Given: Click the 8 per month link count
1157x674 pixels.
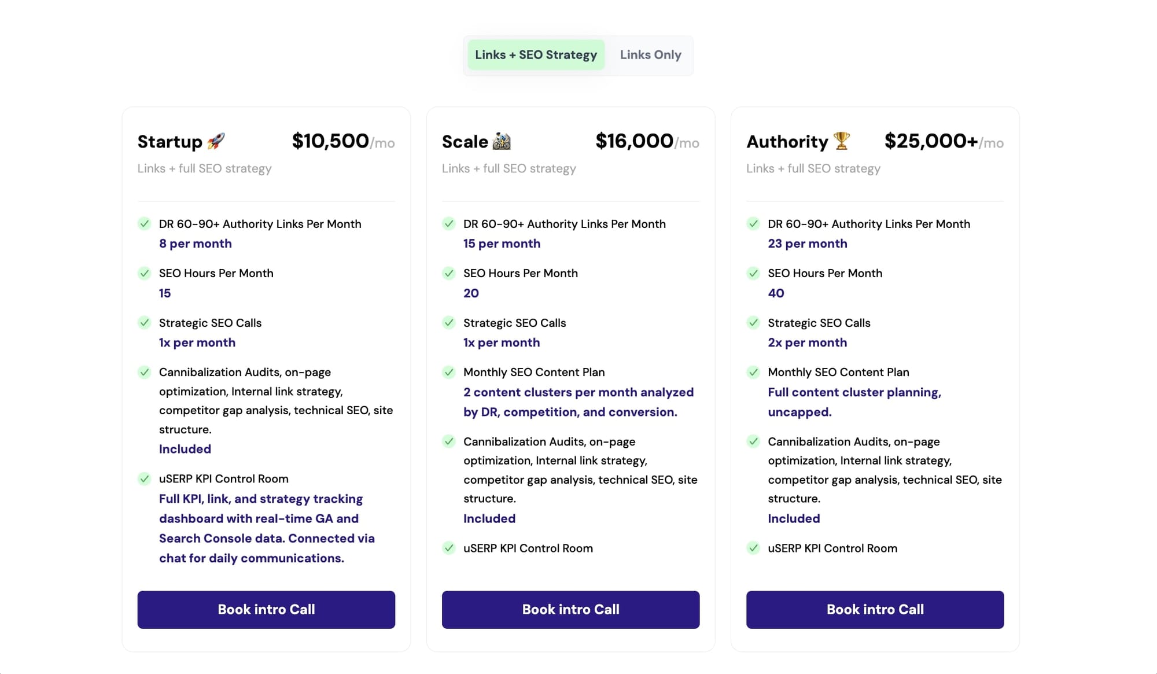Looking at the screenshot, I should pyautogui.click(x=195, y=244).
